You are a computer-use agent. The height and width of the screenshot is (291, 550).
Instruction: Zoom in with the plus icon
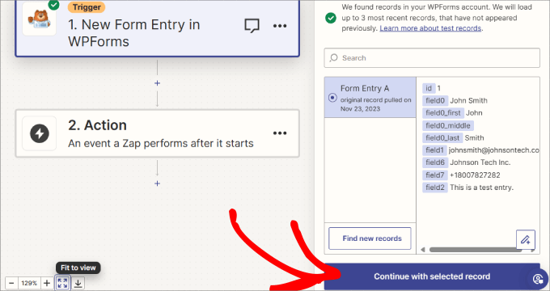47,283
